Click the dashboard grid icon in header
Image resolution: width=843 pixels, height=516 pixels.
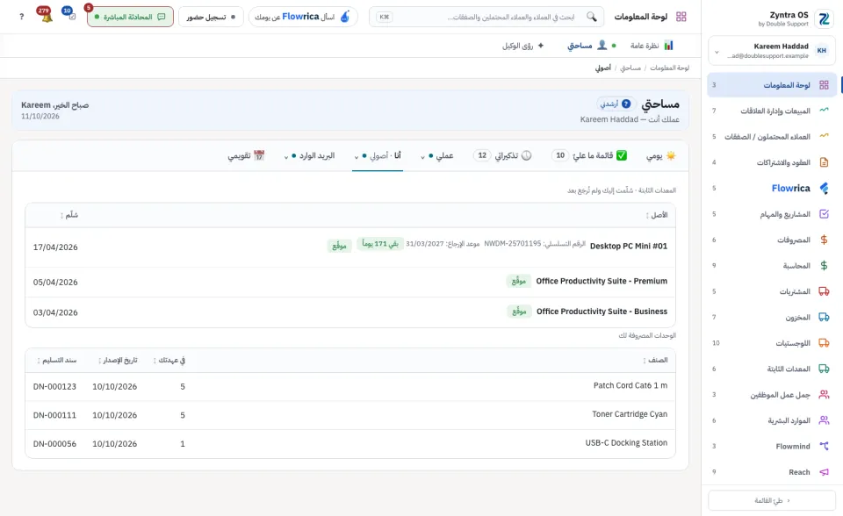[681, 17]
